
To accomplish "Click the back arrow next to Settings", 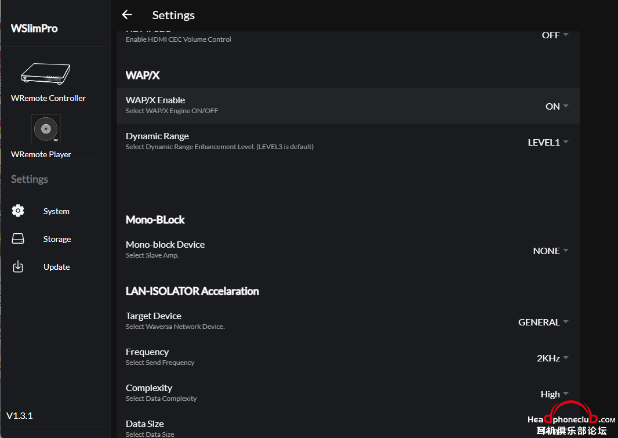I will click(127, 15).
